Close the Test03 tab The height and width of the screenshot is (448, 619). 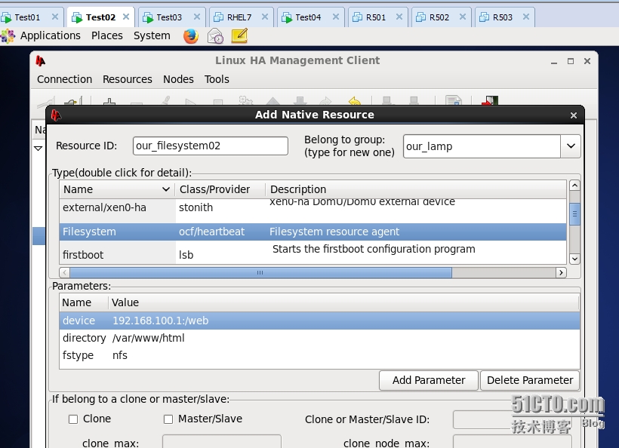pos(196,17)
